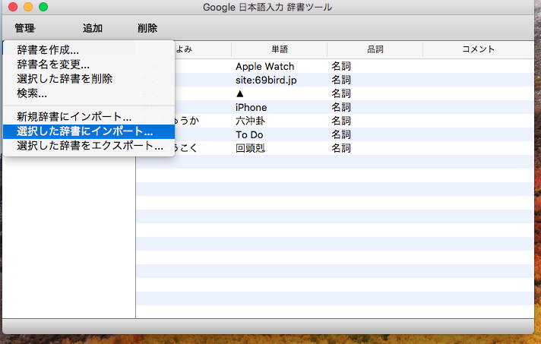Select the ▲ word cell

(x=240, y=93)
